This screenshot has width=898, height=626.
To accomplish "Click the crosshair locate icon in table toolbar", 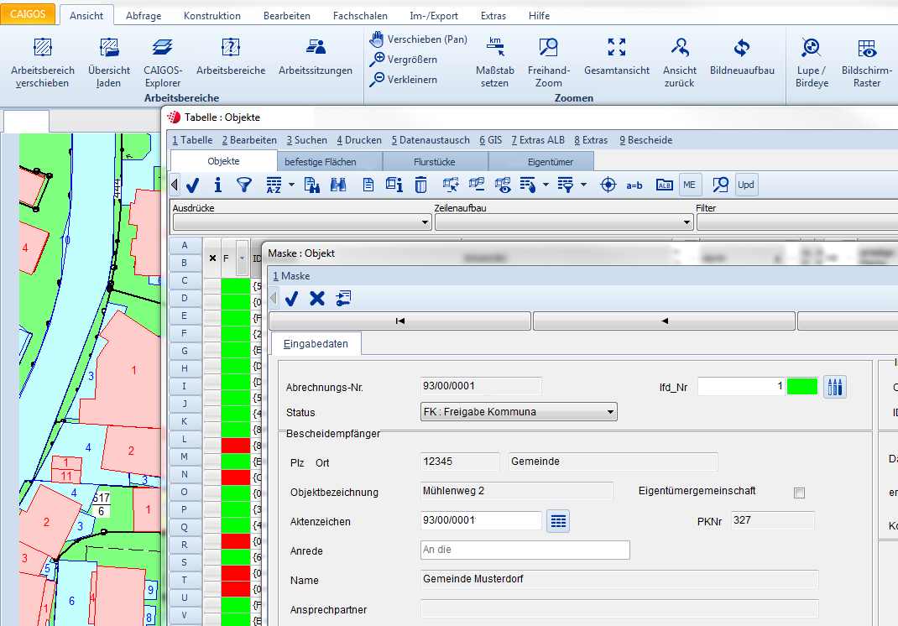I will pyautogui.click(x=608, y=185).
